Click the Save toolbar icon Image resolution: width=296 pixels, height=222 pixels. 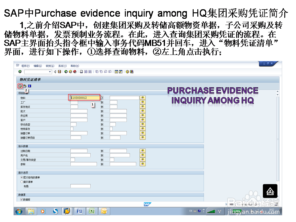point(60,72)
